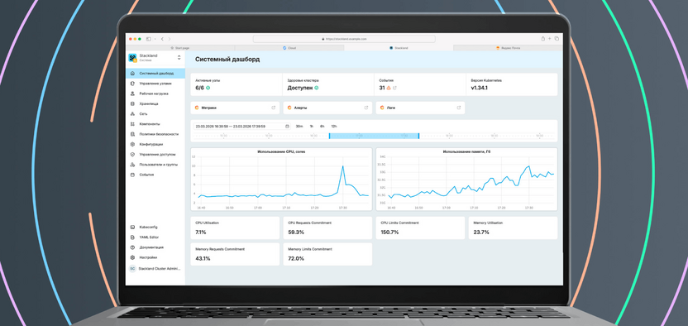Click the Документация help icon
688x326 pixels.
pos(132,247)
